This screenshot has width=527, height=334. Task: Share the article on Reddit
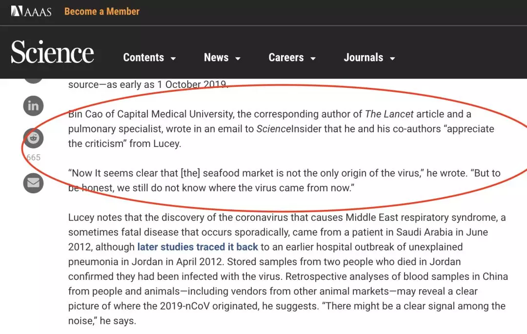pos(33,138)
